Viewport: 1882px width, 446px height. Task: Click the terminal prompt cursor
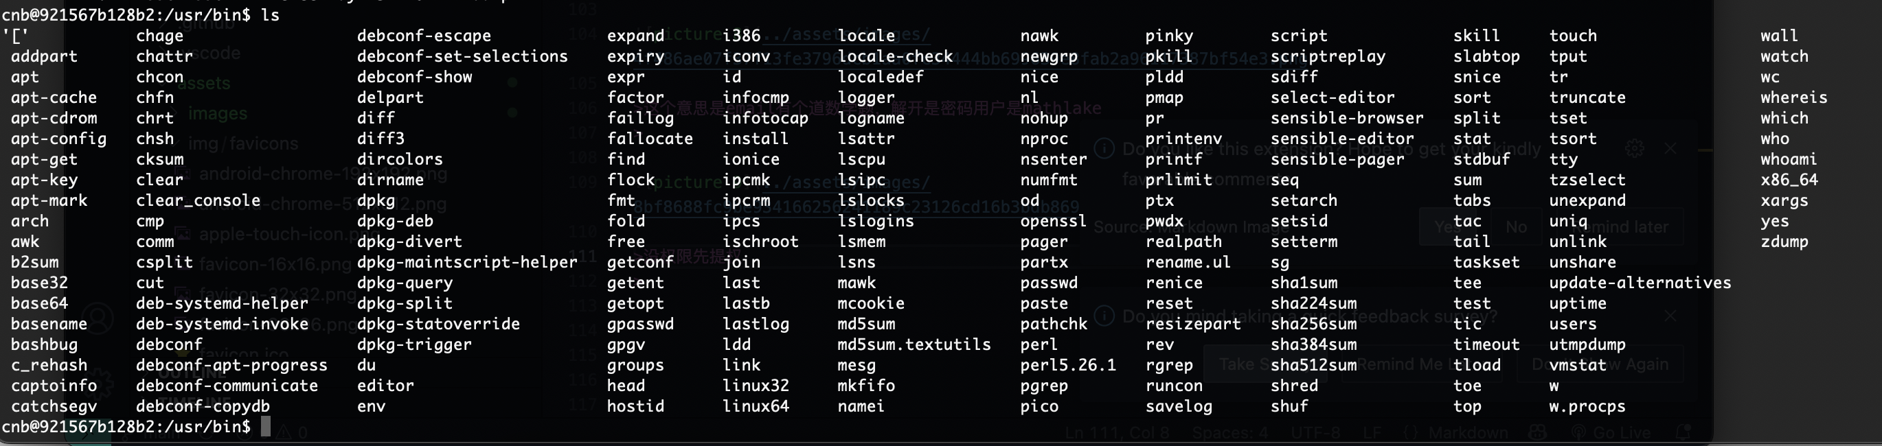tap(265, 426)
